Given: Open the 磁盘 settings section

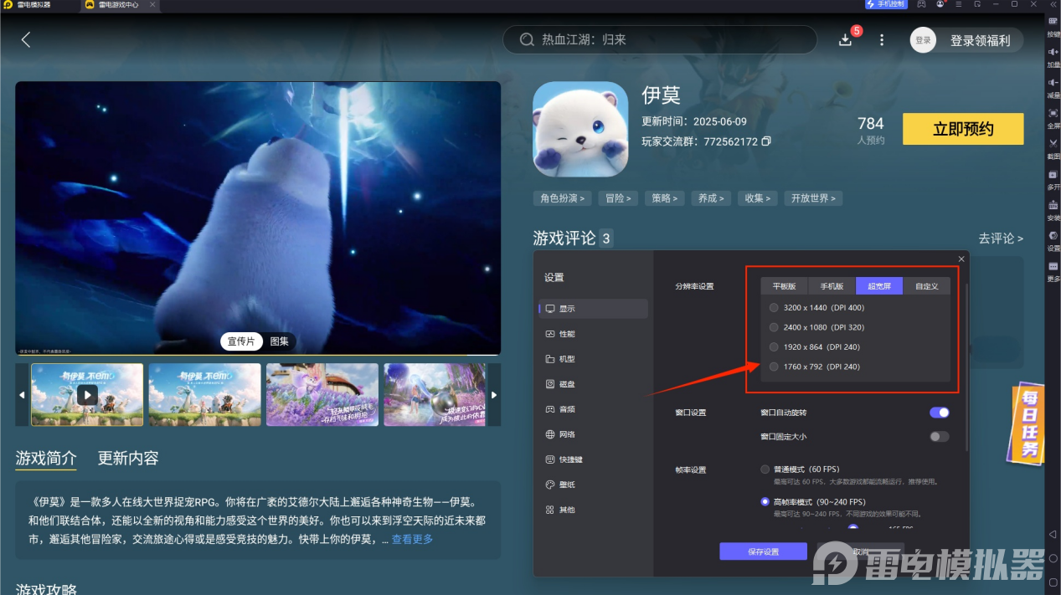Looking at the screenshot, I should (x=594, y=384).
